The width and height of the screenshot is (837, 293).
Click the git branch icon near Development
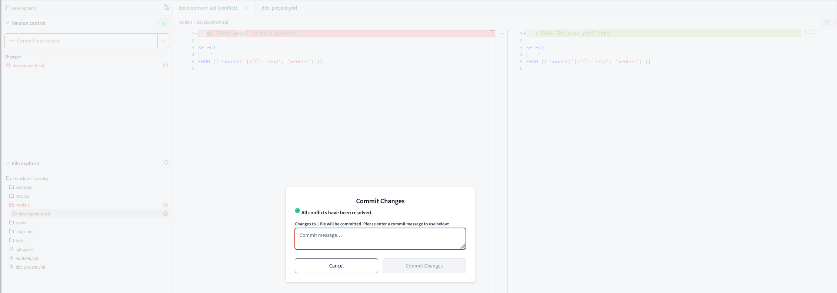(7, 7)
